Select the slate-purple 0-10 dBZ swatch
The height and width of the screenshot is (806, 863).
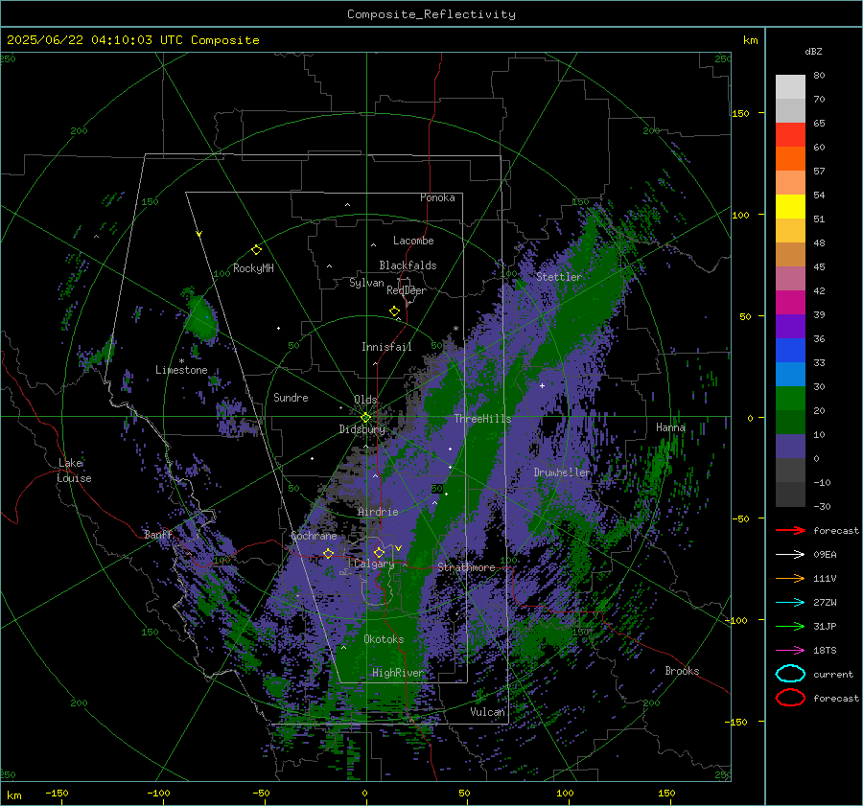tap(790, 447)
